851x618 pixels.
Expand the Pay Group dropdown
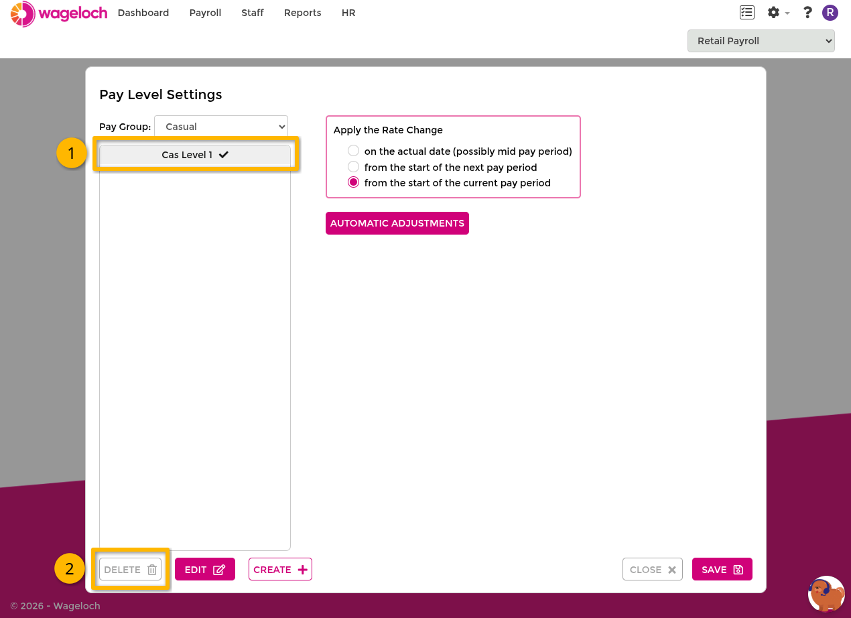tap(221, 126)
